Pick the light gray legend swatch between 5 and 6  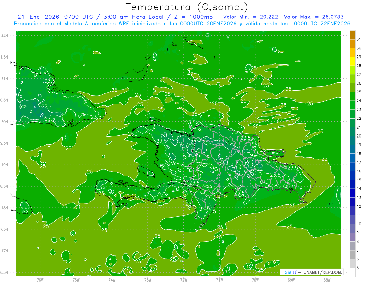(353, 263)
